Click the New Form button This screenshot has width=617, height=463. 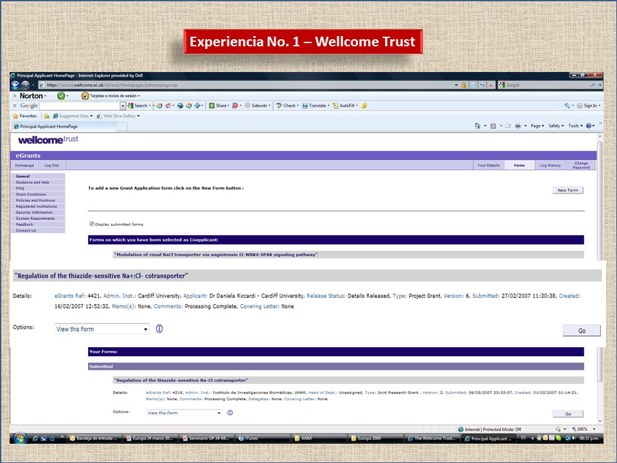point(568,190)
